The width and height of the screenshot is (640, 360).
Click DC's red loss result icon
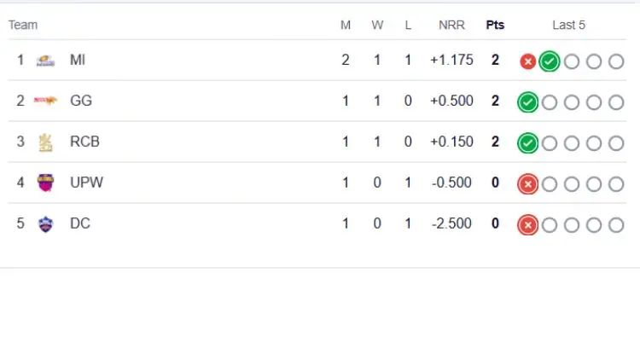coord(528,225)
